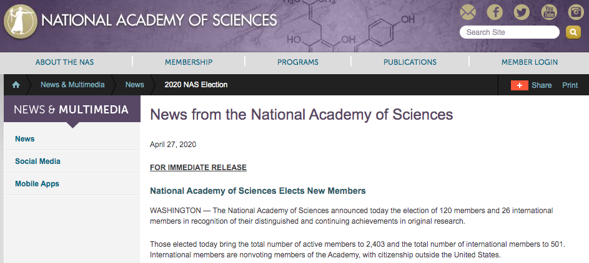Click the News & Multimedia breadcrumb

(72, 85)
